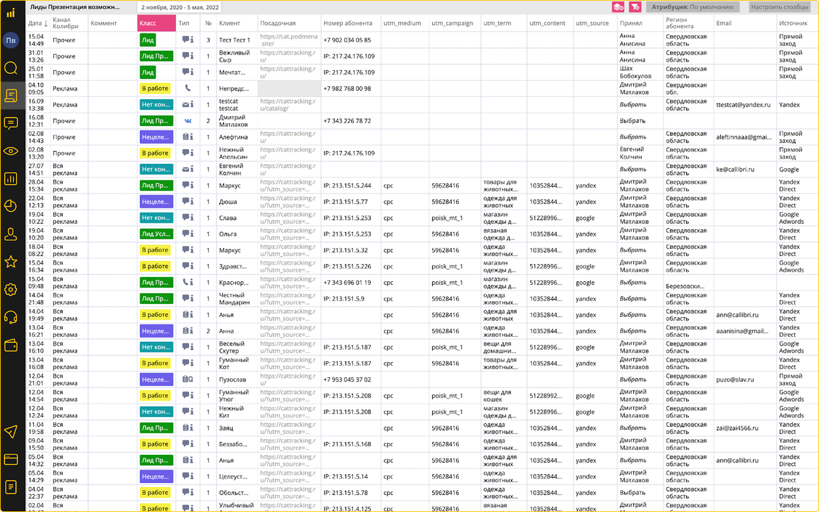Viewport: 819px width, 512px height.
Task: Sort by the Дата column header
Action: point(38,23)
